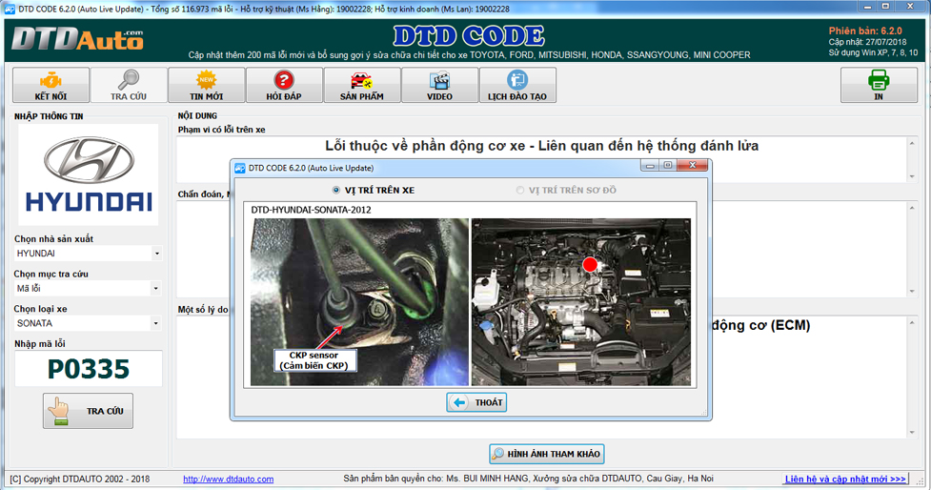Expand the Chọn nhà sản xuất dropdown
The height and width of the screenshot is (490, 931).
point(156,254)
